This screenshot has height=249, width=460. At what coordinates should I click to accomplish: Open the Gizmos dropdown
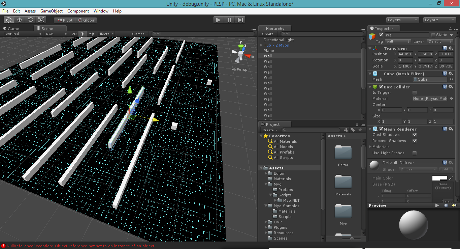pyautogui.click(x=140, y=34)
